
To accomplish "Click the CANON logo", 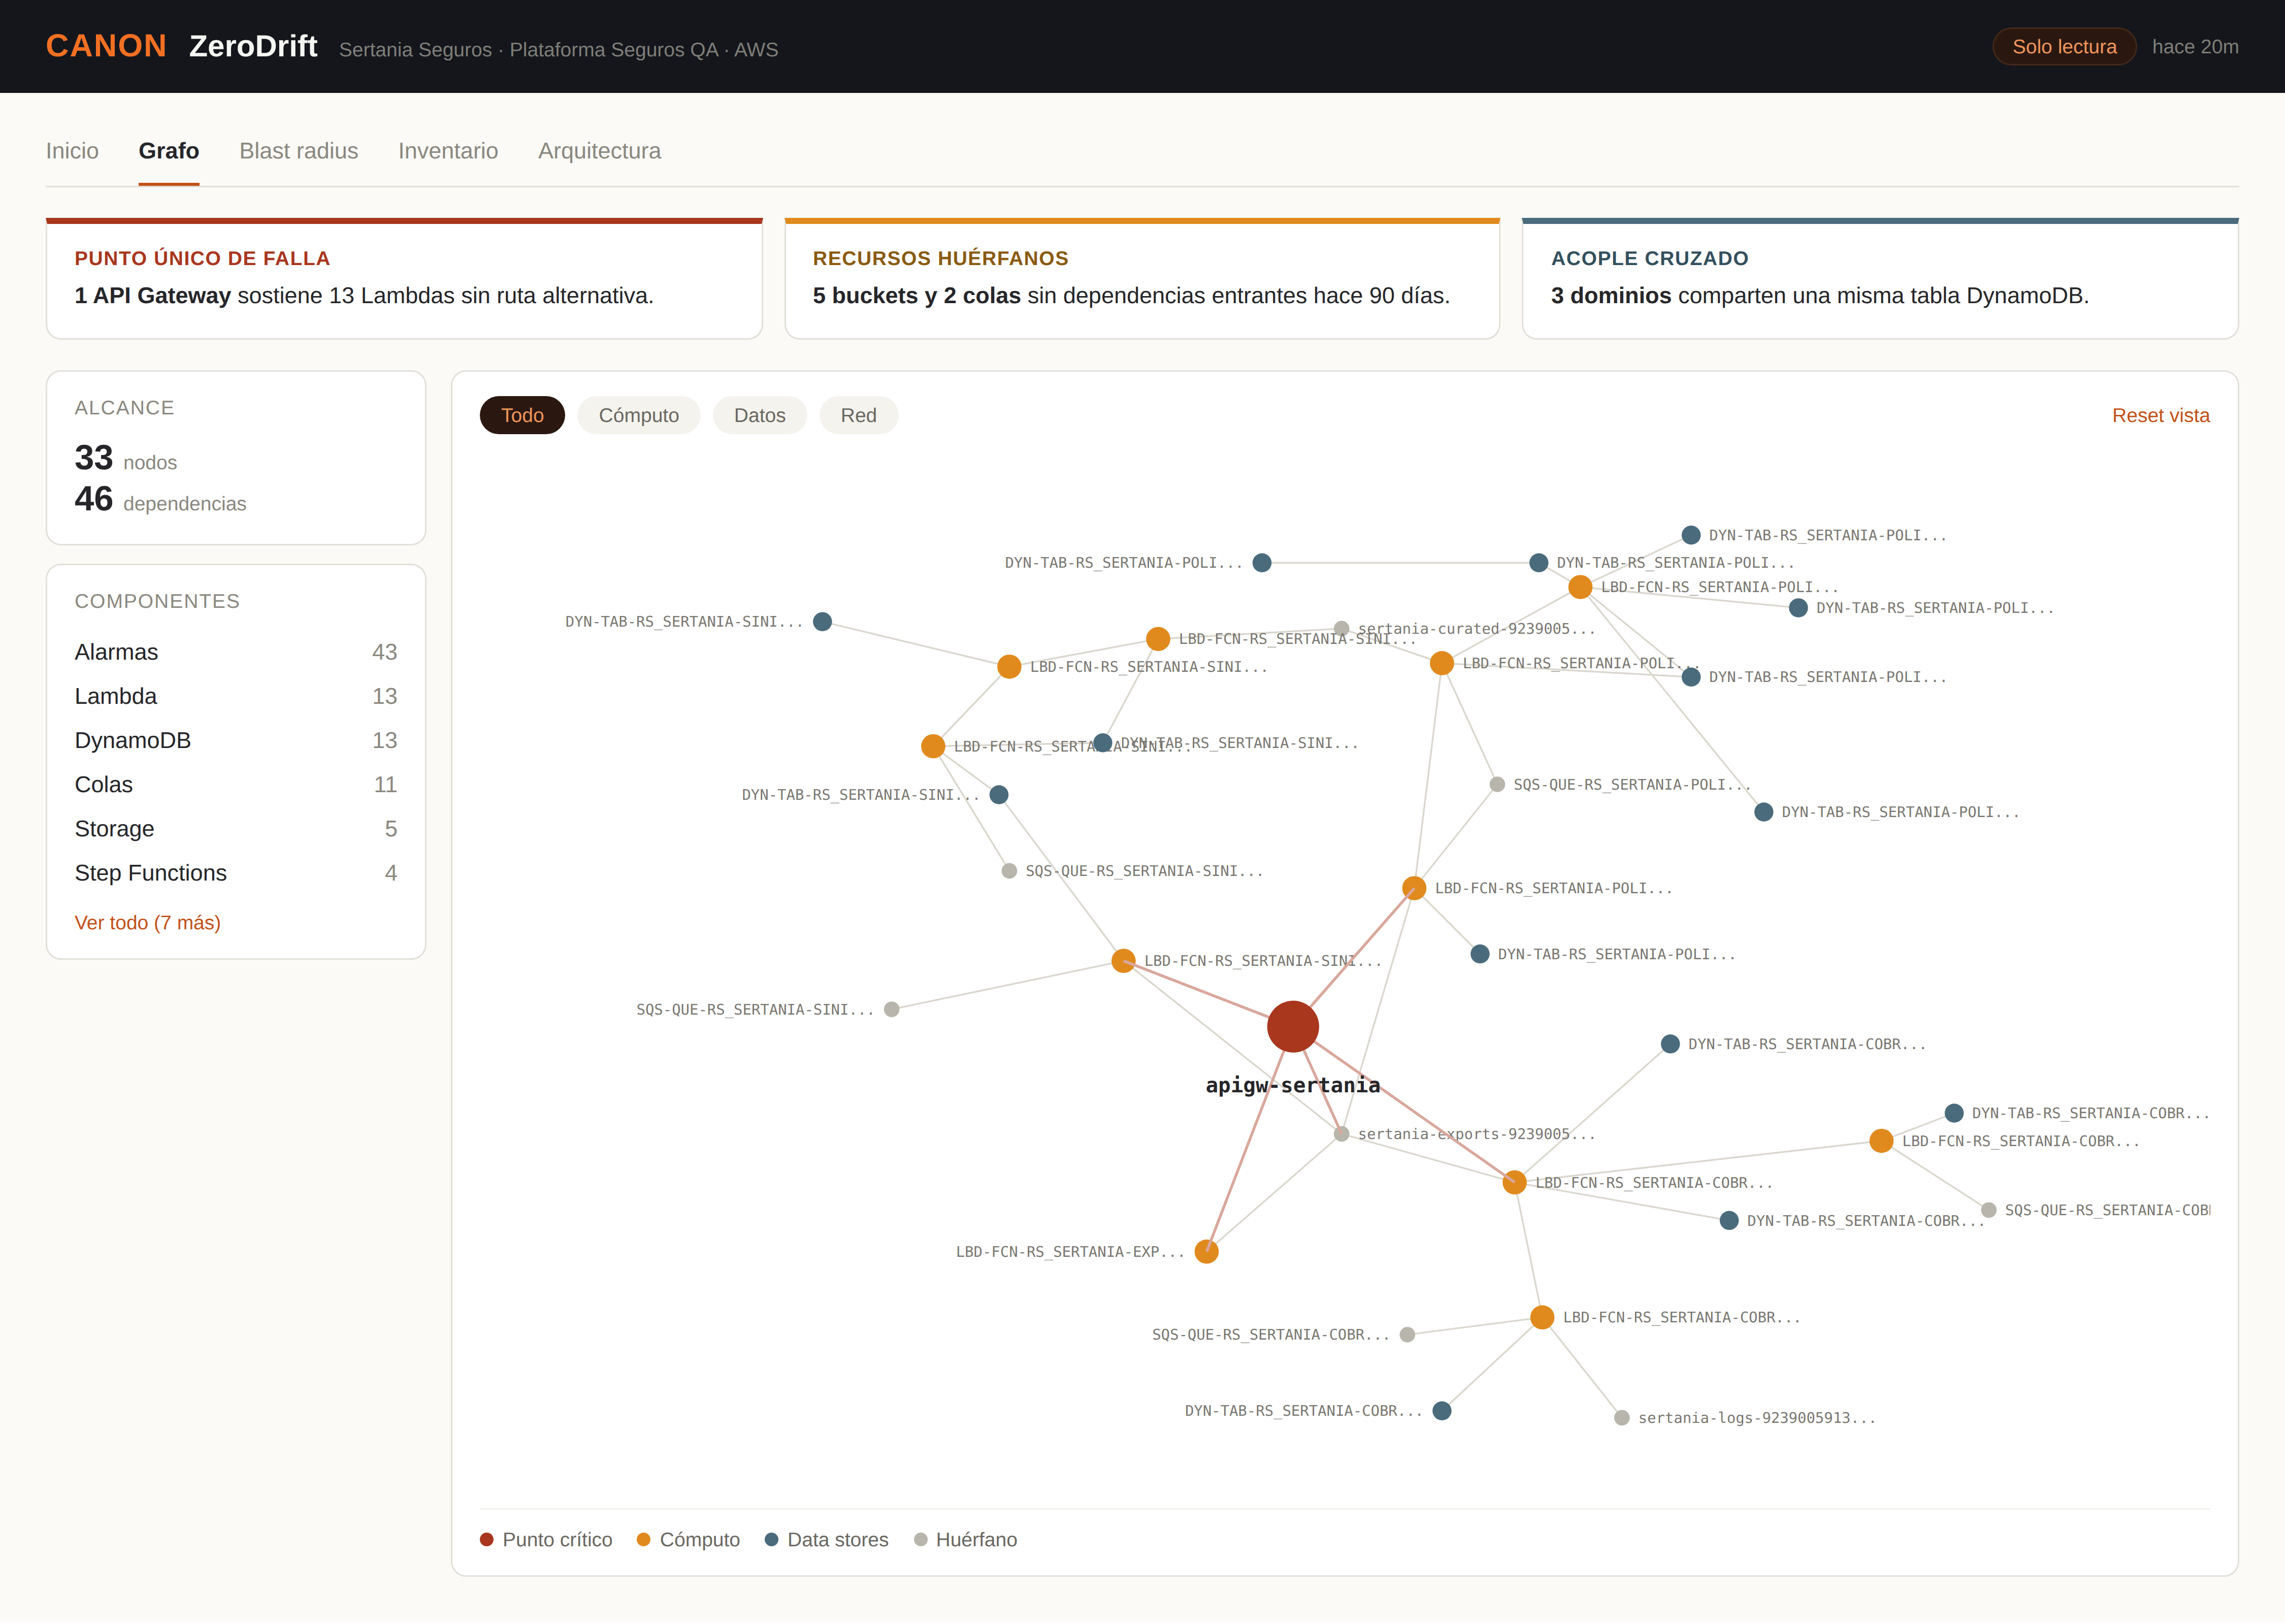I will [x=106, y=46].
